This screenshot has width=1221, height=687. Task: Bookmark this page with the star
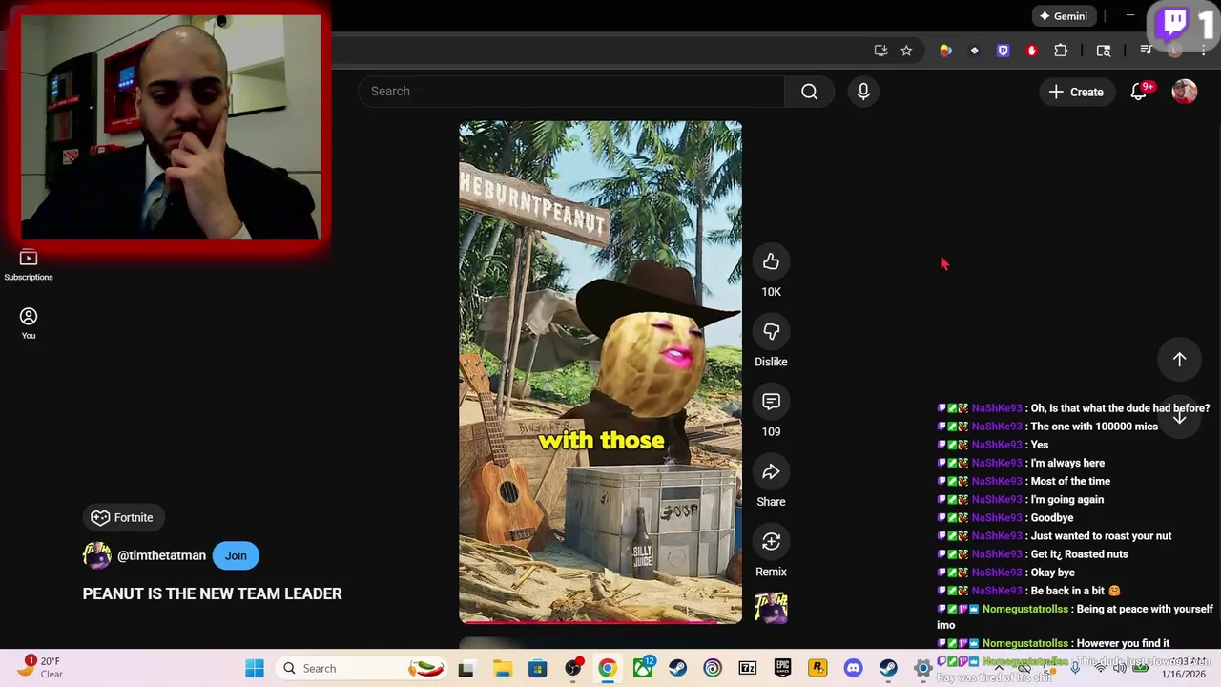[x=906, y=51]
